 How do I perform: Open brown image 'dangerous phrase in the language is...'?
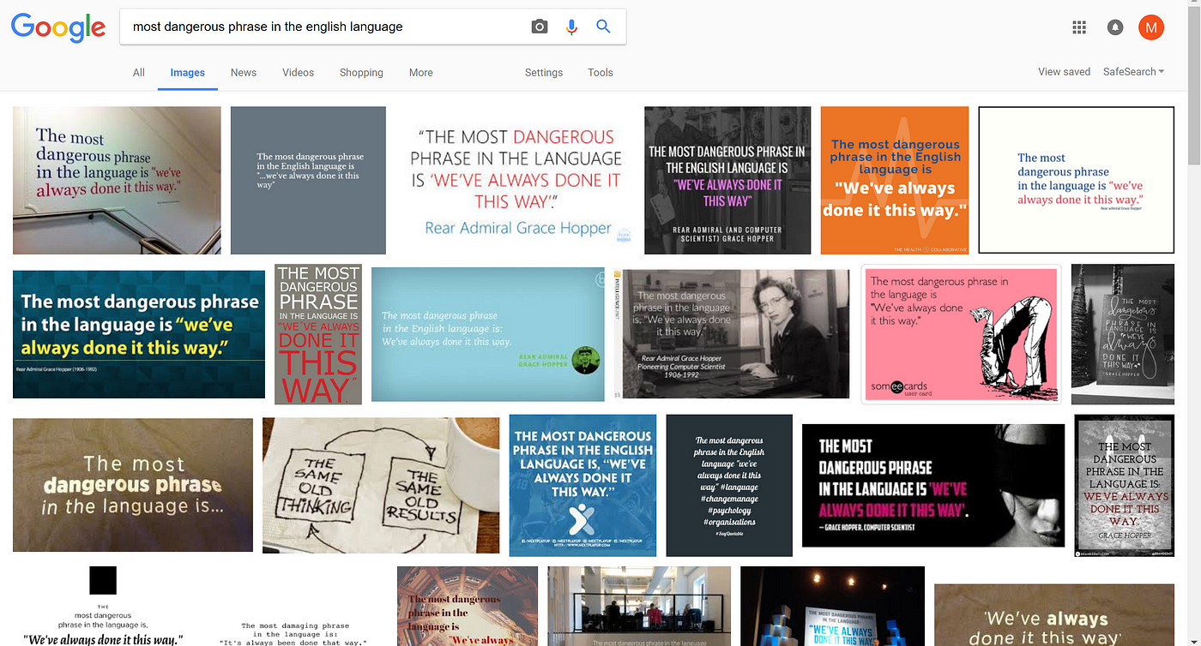click(133, 485)
